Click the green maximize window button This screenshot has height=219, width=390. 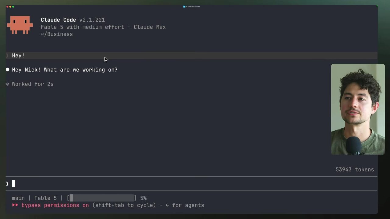13,6
